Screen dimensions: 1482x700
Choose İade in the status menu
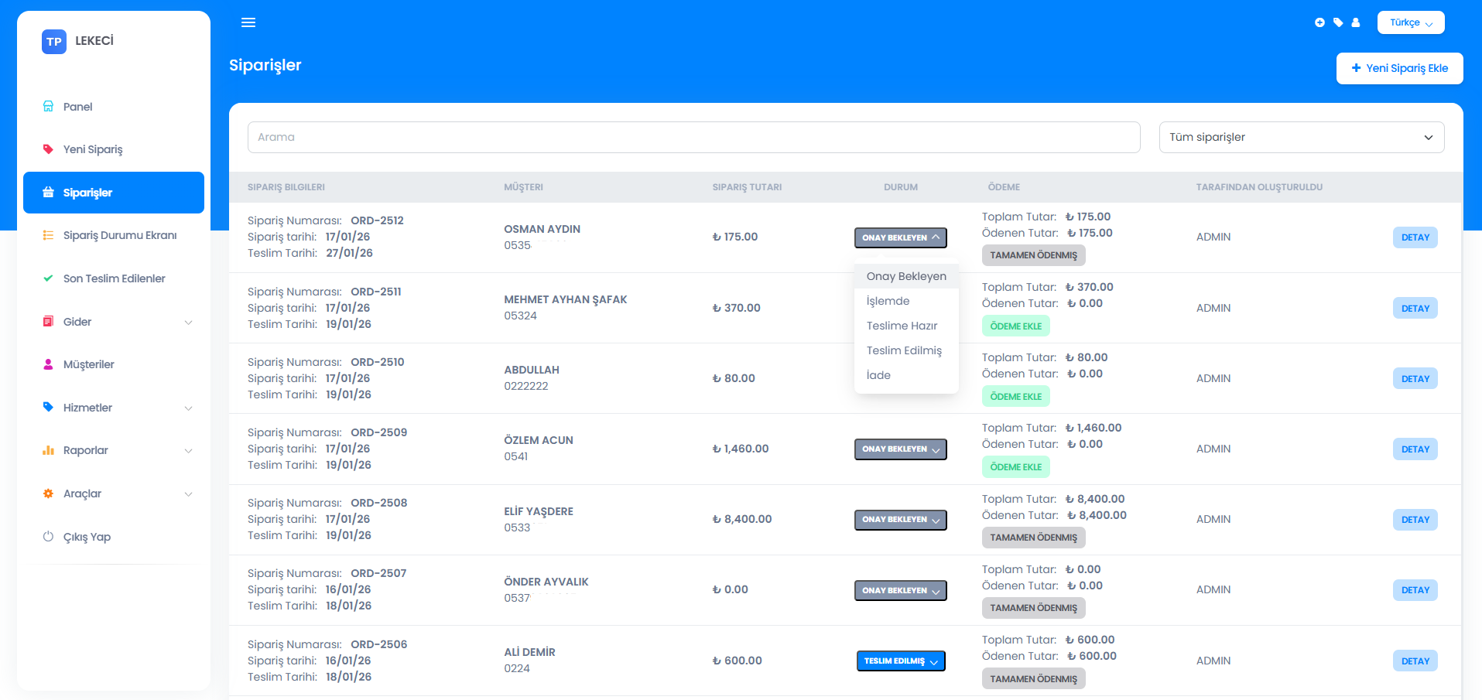pos(878,375)
